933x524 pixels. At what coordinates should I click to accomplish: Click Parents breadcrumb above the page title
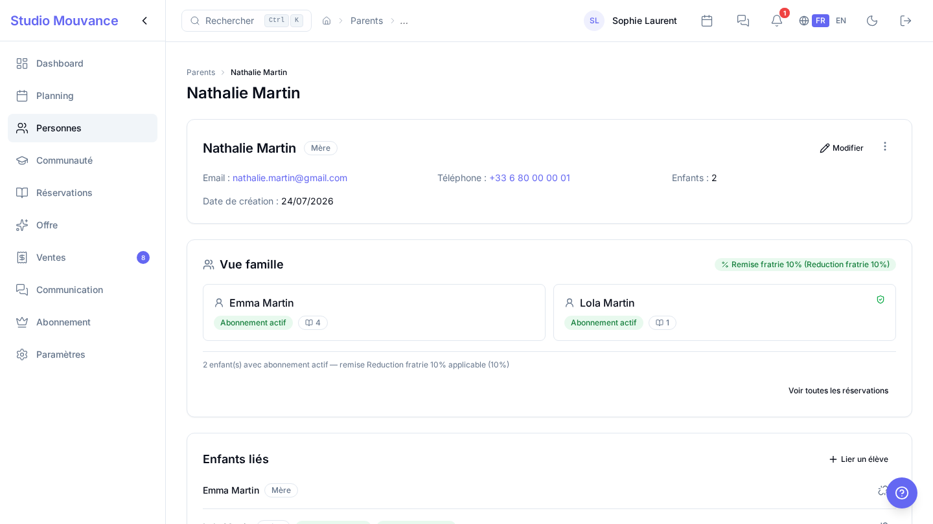click(201, 72)
